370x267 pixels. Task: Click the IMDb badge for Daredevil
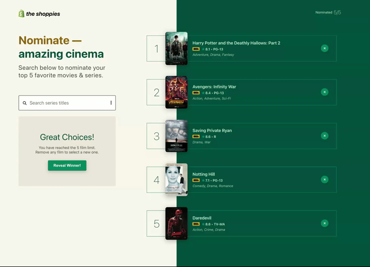[196, 224]
